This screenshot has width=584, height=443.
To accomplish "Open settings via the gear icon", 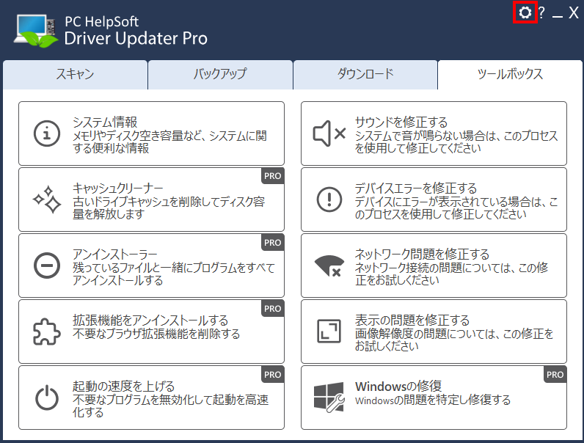I will click(525, 12).
